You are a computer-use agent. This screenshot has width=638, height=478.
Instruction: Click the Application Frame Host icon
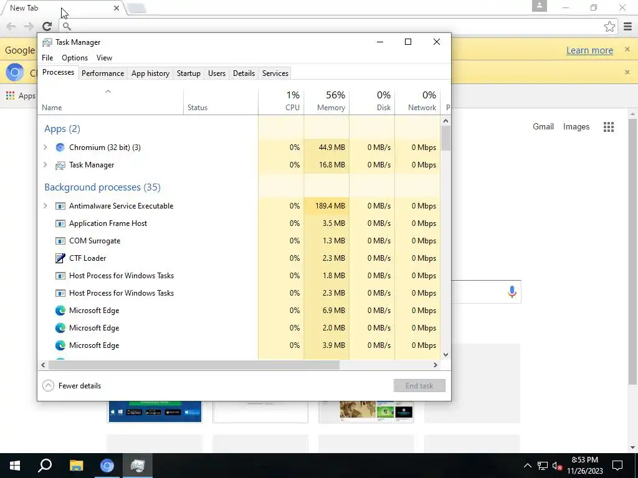60,223
